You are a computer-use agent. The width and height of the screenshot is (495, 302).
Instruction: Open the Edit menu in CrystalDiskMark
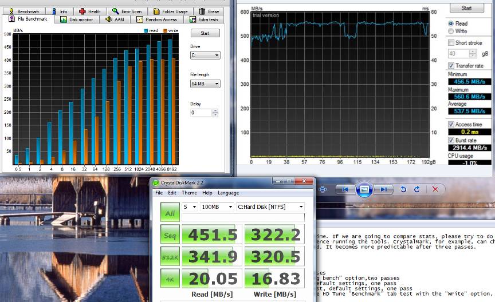point(172,193)
